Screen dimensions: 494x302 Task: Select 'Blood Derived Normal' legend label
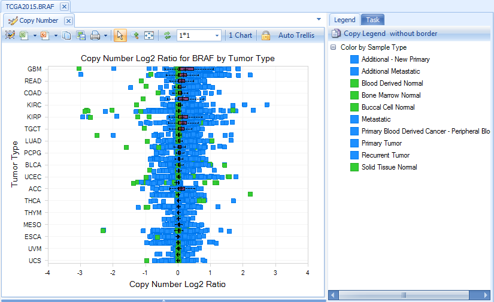[x=392, y=83]
